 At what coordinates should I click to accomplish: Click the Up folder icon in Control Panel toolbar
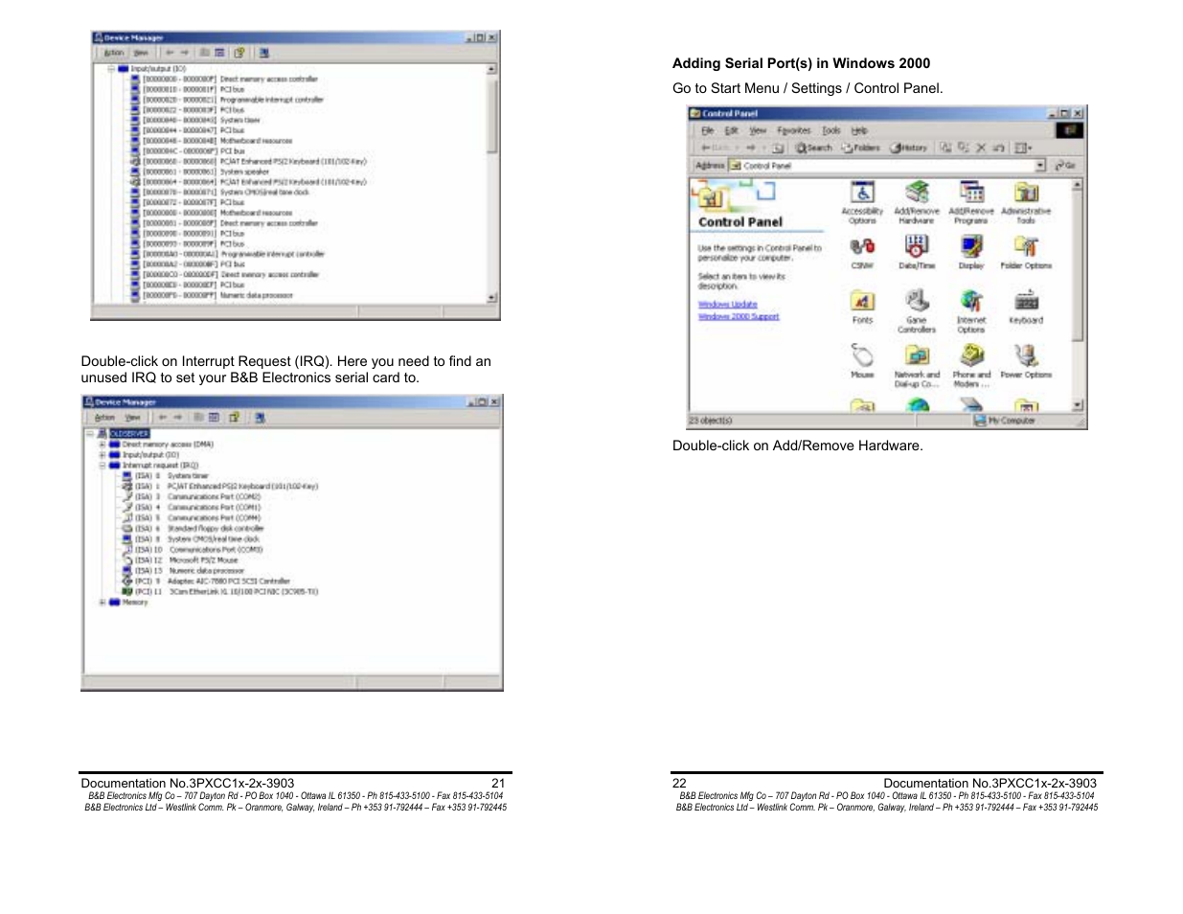tap(778, 149)
